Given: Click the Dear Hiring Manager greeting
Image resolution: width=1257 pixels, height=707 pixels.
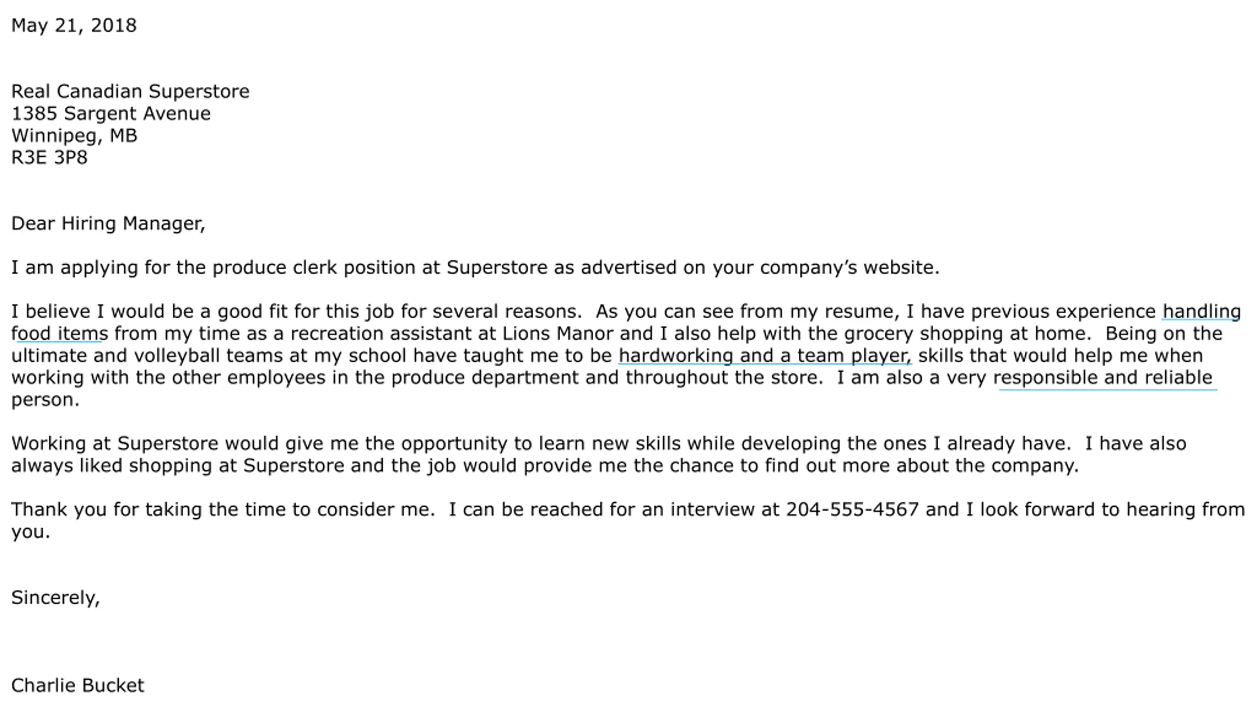Looking at the screenshot, I should click(108, 224).
